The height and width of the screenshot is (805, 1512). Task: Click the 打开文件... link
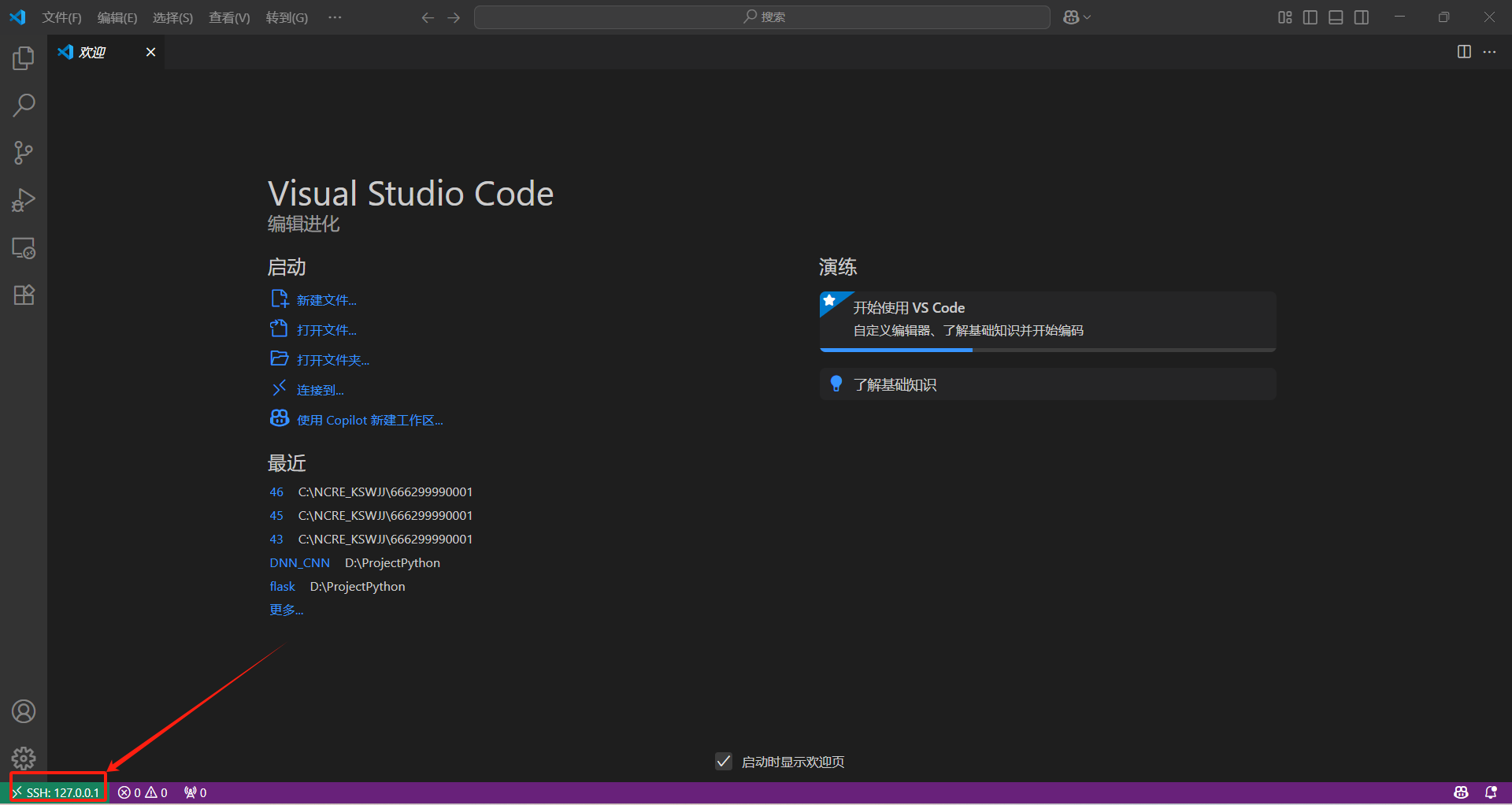click(326, 330)
